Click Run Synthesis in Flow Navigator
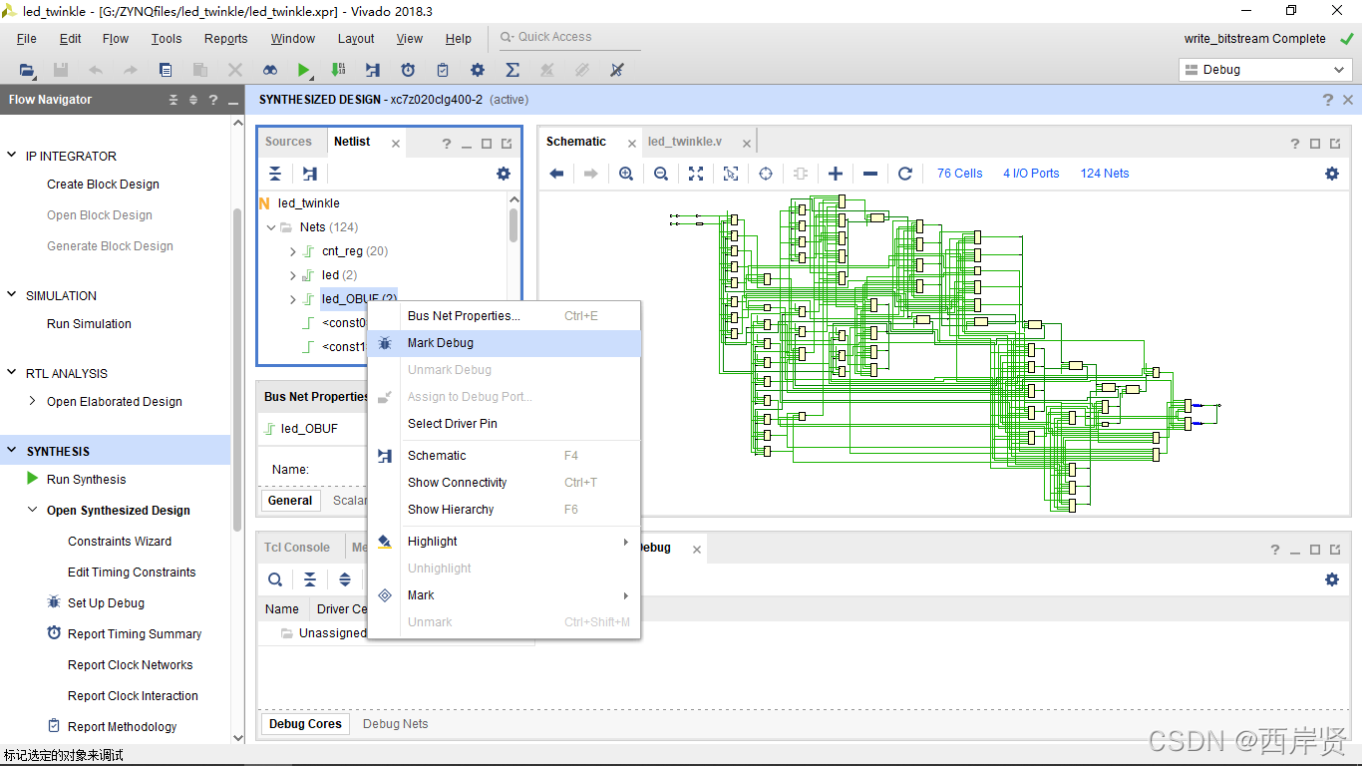The width and height of the screenshot is (1362, 766). tap(87, 480)
